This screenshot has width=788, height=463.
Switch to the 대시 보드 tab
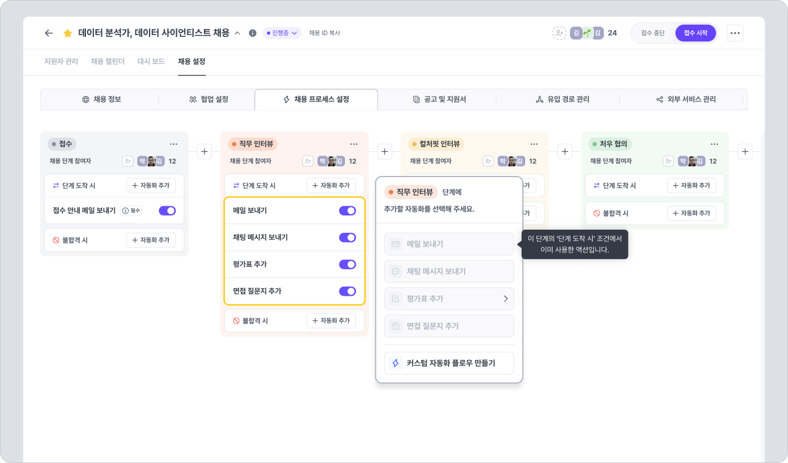click(x=151, y=62)
